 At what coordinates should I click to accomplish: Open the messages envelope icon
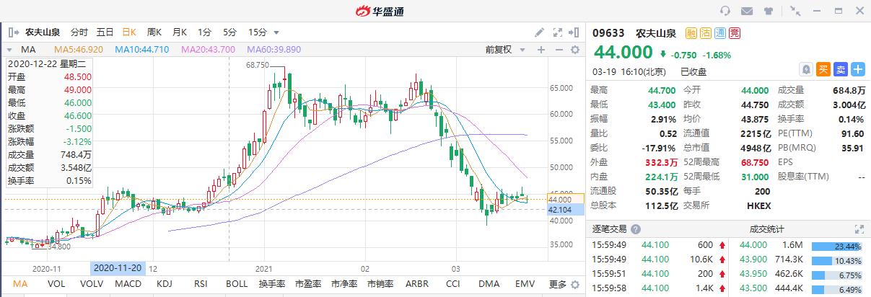tap(747, 11)
